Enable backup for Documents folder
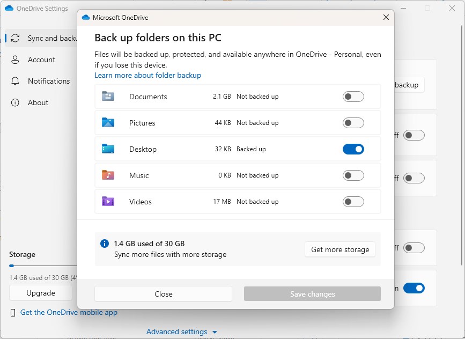Image resolution: width=465 pixels, height=339 pixels. [x=353, y=97]
